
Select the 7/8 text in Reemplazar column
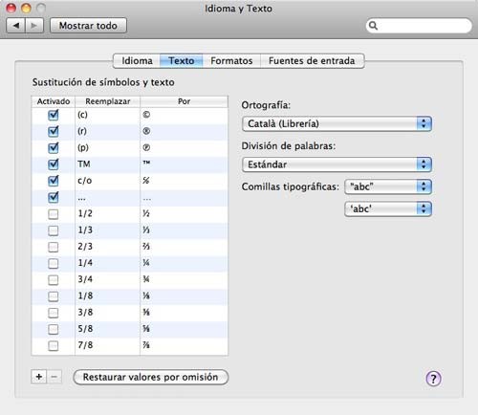85,345
